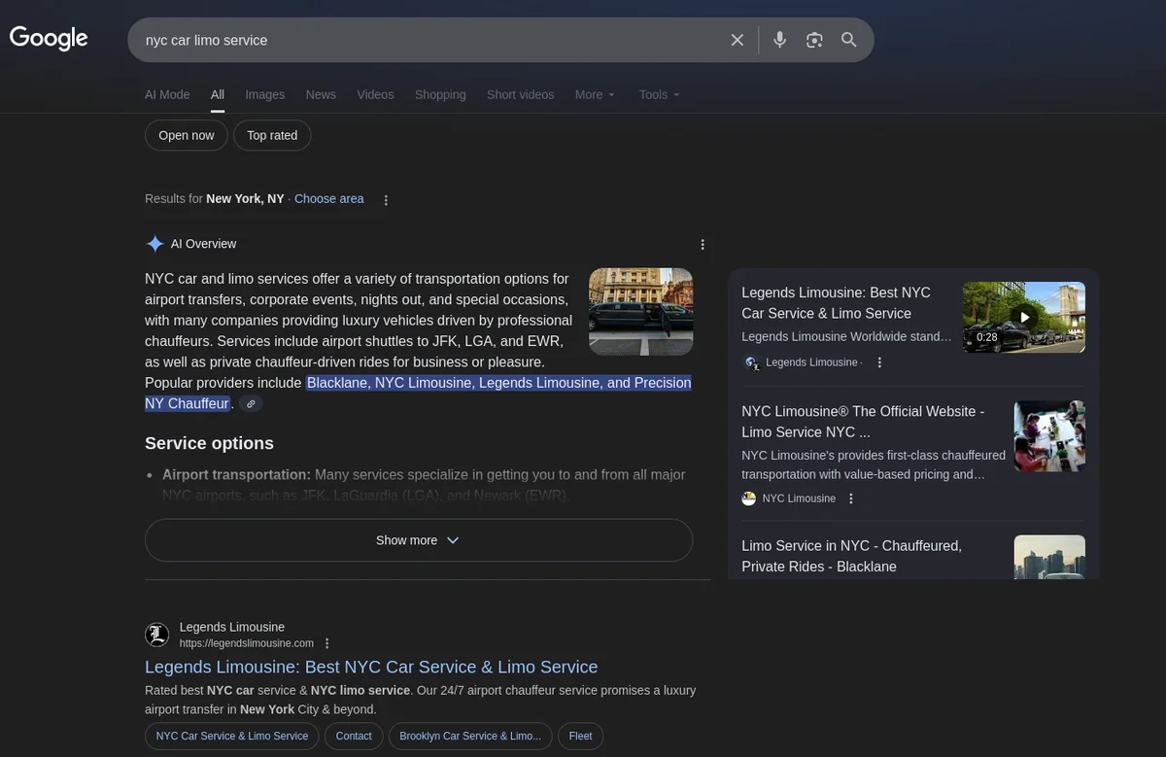This screenshot has width=1166, height=757.
Task: Switch to the Shopping tab
Action: (x=440, y=94)
